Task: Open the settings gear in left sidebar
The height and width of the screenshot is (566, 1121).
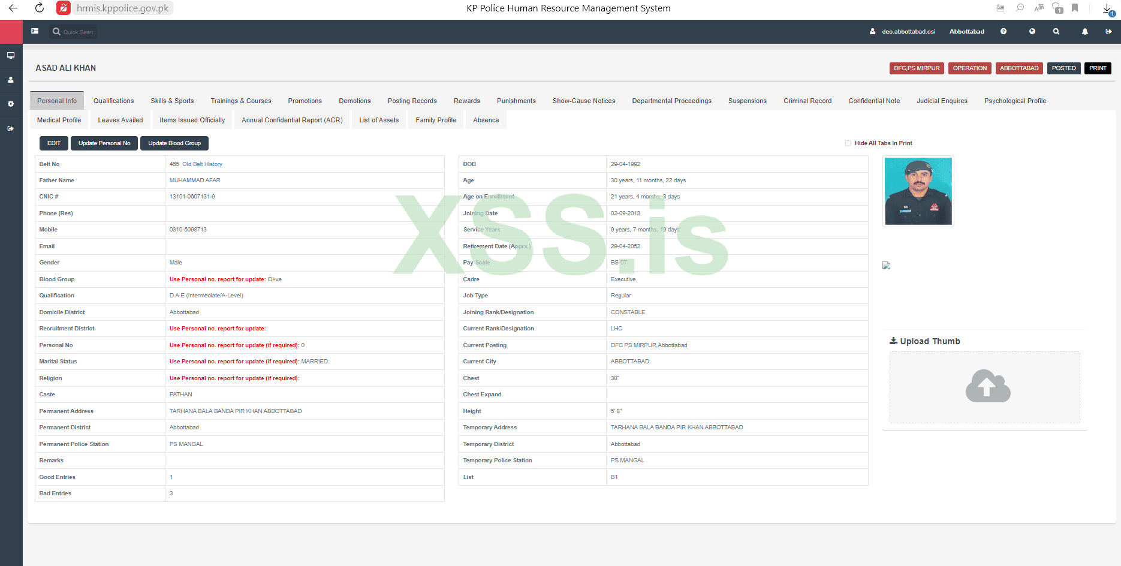Action: tap(11, 104)
